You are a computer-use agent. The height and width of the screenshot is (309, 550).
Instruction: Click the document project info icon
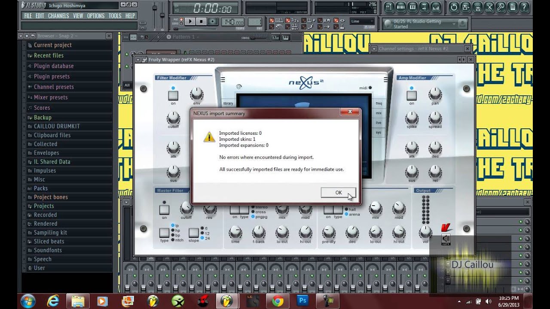pos(513,7)
